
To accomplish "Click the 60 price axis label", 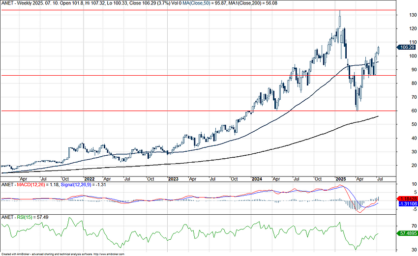I will (x=414, y=111).
